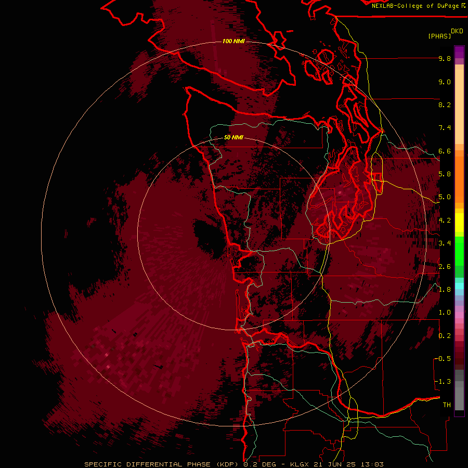Click the 9.8 colorbar value
The width and height of the screenshot is (468, 468).
point(445,58)
